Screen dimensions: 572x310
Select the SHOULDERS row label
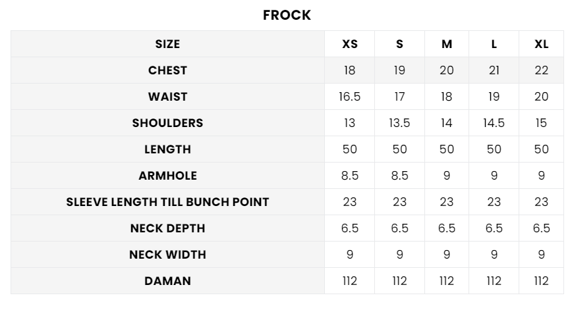coord(167,123)
